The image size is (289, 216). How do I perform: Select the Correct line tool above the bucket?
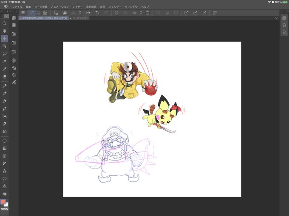pyautogui.click(x=4, y=186)
